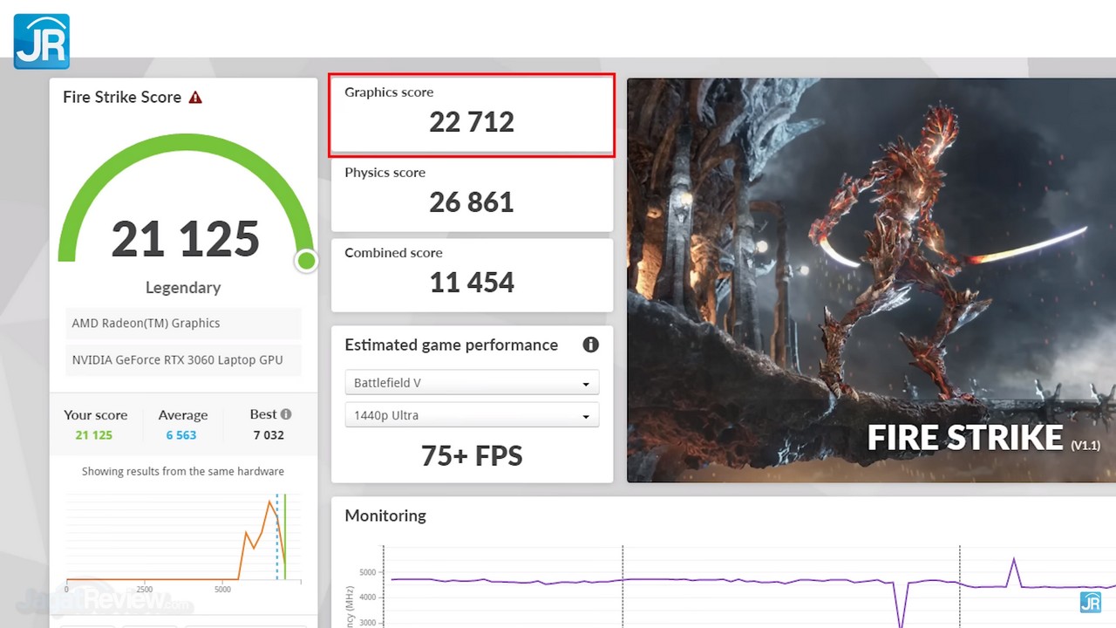Image resolution: width=1116 pixels, height=628 pixels.
Task: Click the JR logo in the top-left corner
Action: click(41, 41)
